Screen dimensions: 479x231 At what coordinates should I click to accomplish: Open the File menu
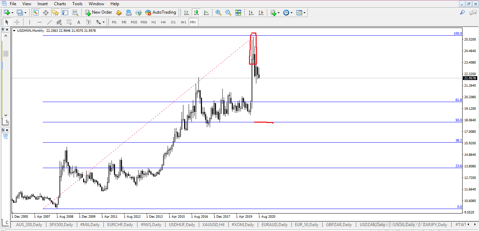point(13,4)
